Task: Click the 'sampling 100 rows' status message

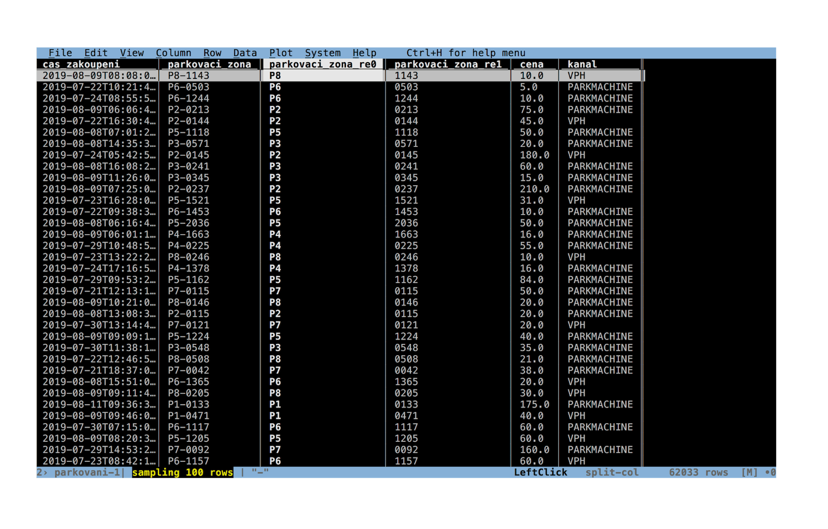Action: 182,473
